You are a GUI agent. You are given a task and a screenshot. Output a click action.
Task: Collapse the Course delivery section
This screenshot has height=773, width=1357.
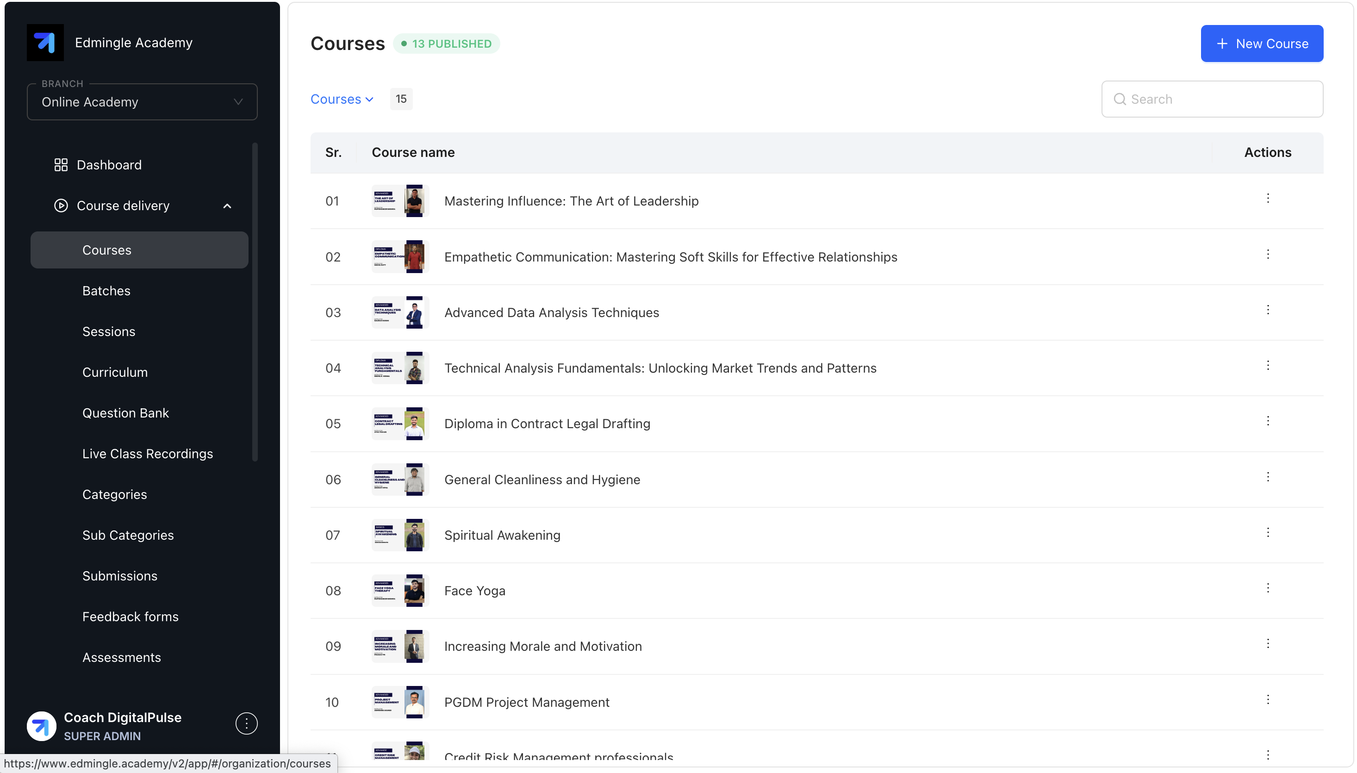pos(227,206)
